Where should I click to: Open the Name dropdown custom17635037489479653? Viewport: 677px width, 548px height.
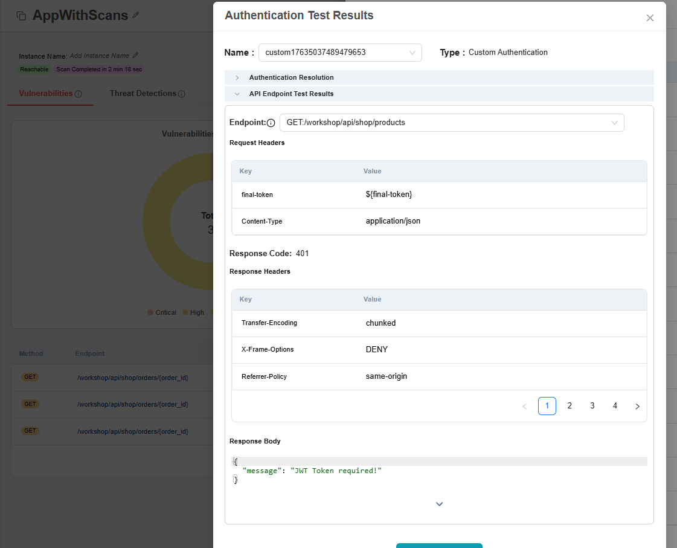(x=340, y=53)
